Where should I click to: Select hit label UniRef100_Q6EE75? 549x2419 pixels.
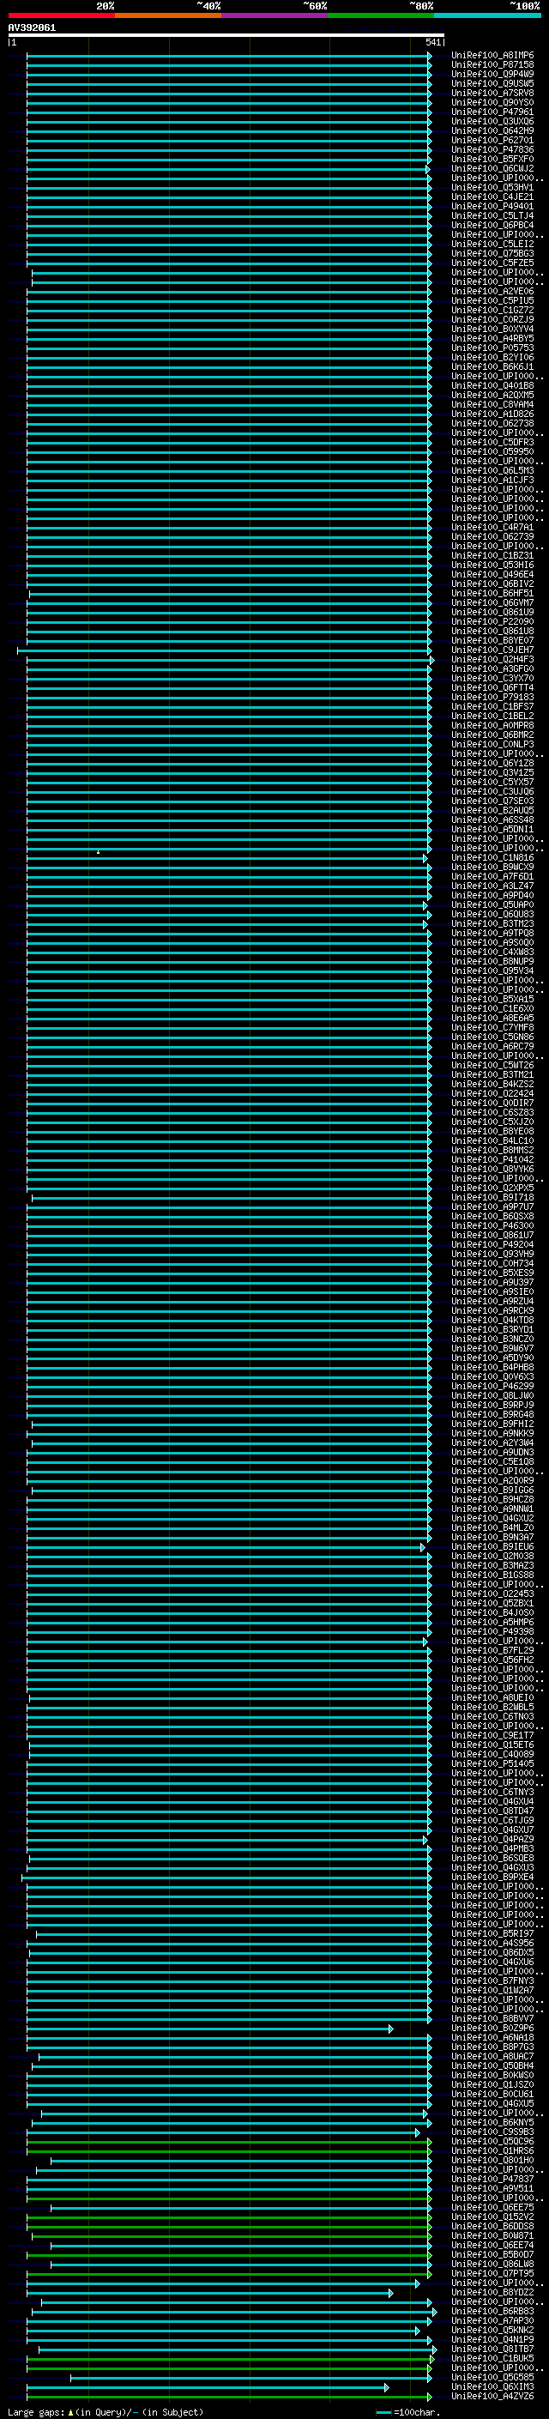click(492, 2209)
